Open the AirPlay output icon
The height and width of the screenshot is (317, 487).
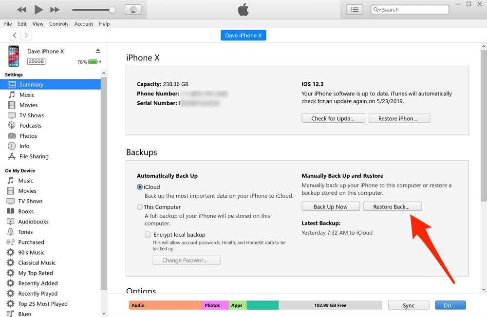pyautogui.click(x=133, y=10)
